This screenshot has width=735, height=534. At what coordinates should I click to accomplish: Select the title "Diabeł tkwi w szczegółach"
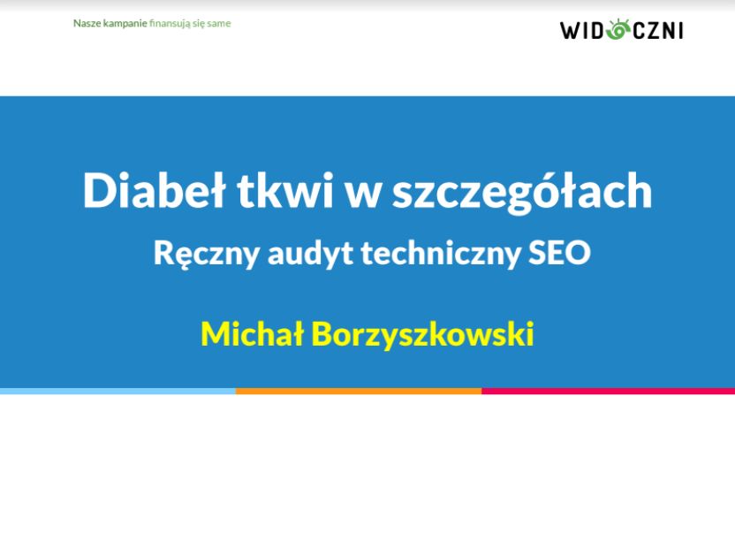(367, 191)
